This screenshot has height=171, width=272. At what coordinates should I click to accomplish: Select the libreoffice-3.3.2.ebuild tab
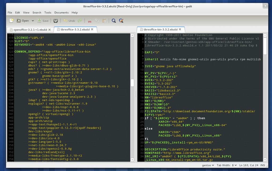pyautogui.click(x=75, y=29)
